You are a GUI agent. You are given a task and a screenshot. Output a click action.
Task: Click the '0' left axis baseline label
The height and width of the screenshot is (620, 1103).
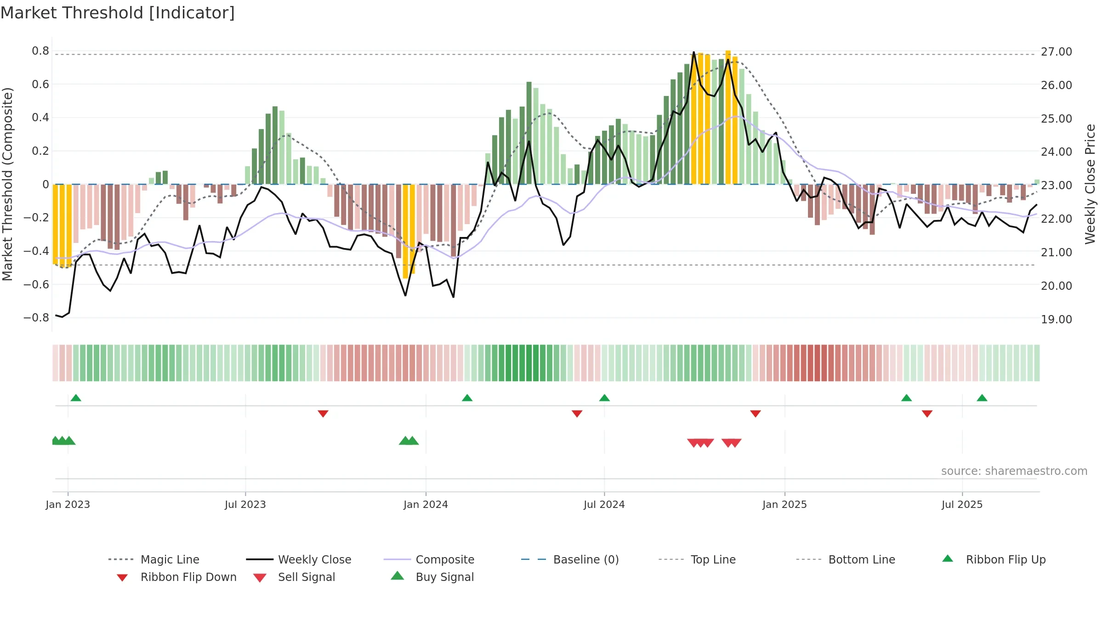pos(45,185)
